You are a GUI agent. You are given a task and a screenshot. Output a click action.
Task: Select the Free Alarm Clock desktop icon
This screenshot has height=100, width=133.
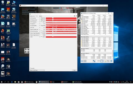point(3,67)
